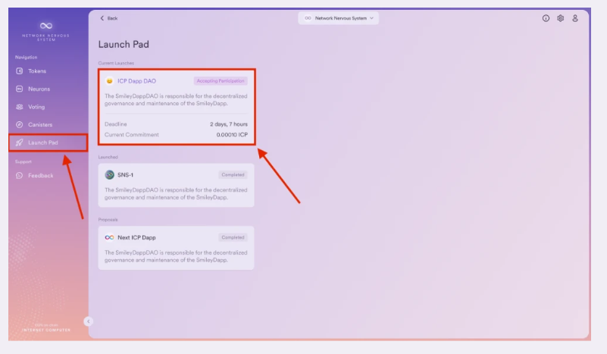
Task: Click the Current Launches section label
Action: [x=116, y=63]
